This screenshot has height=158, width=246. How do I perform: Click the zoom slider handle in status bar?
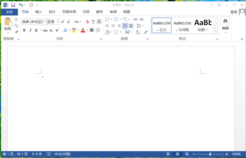tap(210, 154)
